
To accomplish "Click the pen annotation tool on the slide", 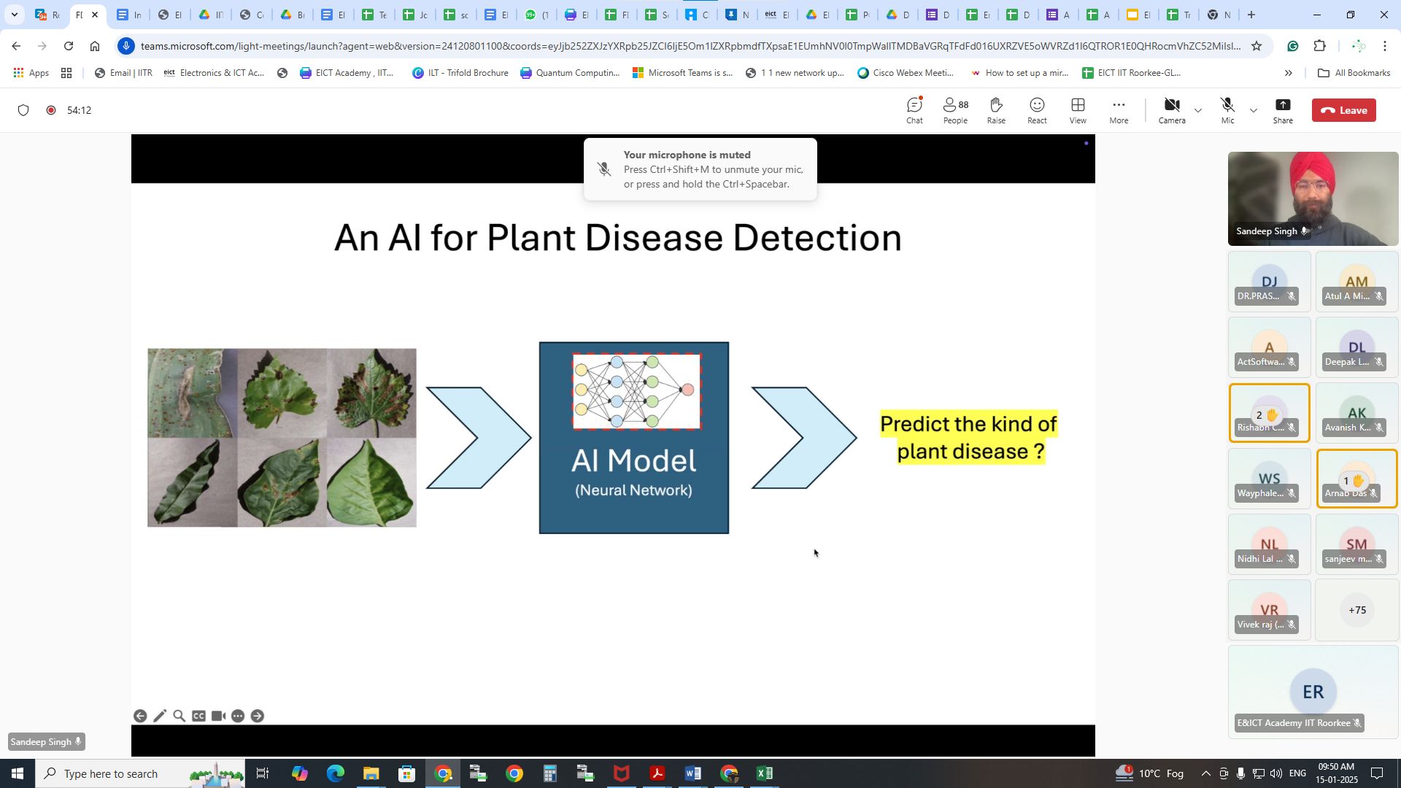I will click(x=160, y=716).
